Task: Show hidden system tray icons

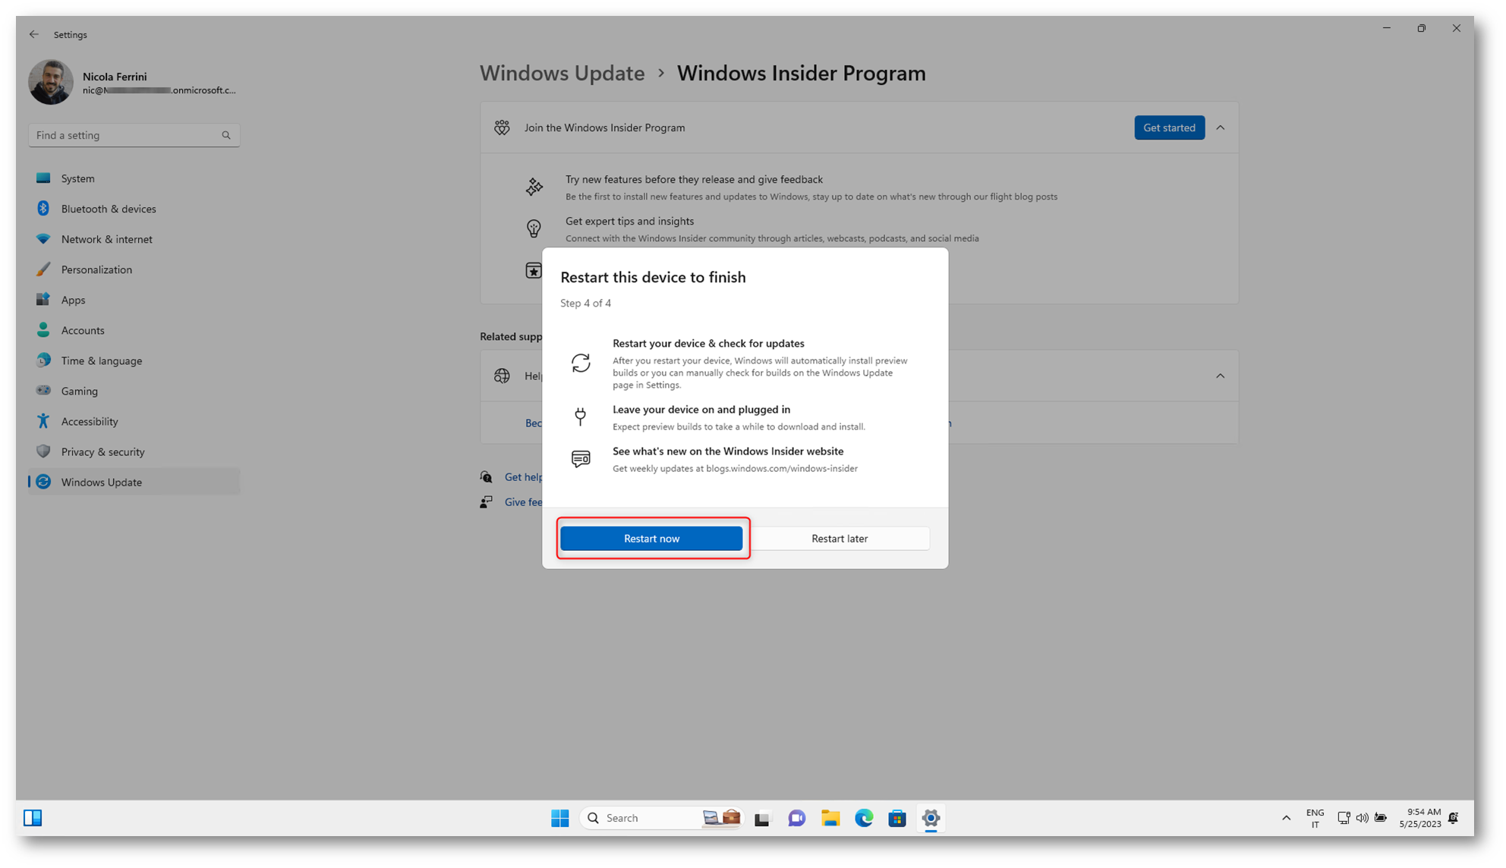Action: coord(1285,817)
